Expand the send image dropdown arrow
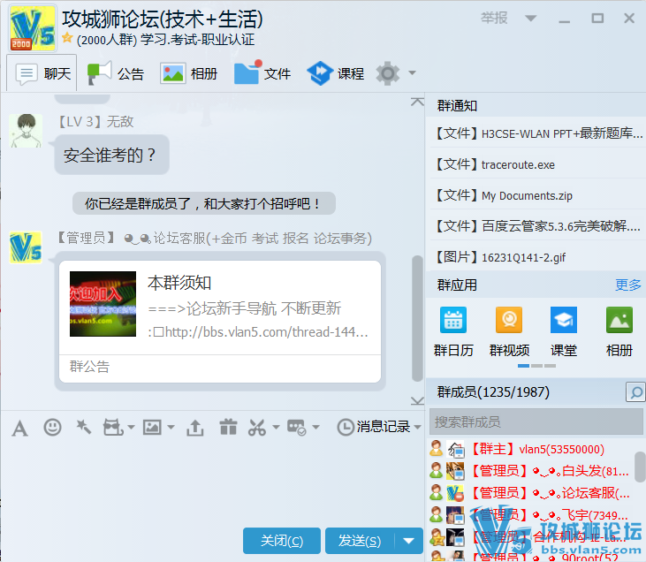This screenshot has height=562, width=646. point(171,428)
